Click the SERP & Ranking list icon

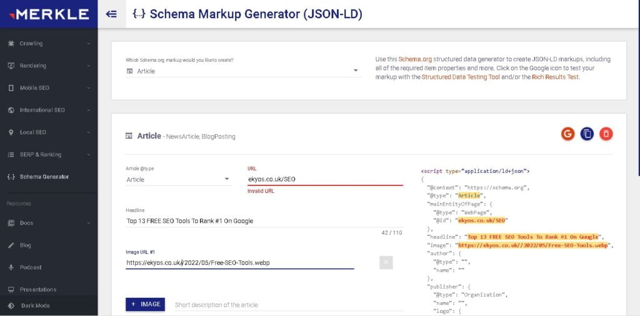coord(11,154)
